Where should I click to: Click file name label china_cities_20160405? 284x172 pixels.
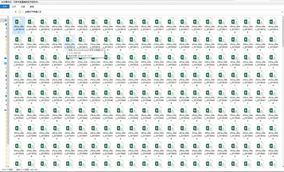pos(159,100)
